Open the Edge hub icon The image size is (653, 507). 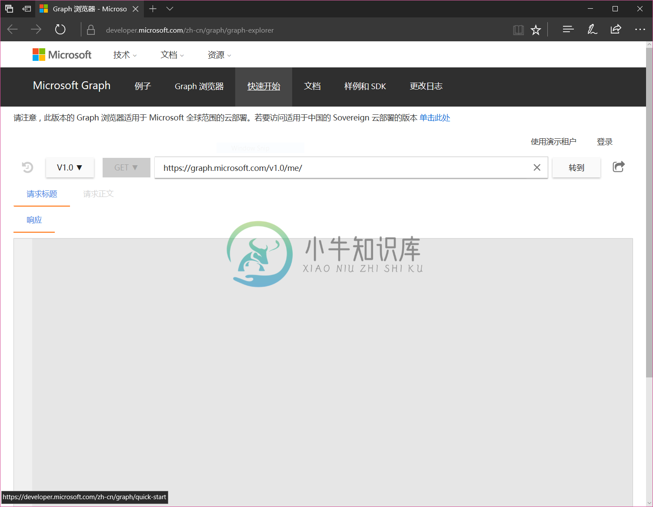[568, 30]
